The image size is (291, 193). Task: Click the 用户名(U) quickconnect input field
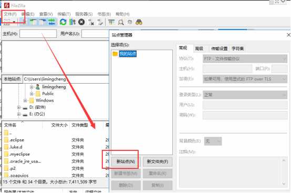tap(95, 34)
